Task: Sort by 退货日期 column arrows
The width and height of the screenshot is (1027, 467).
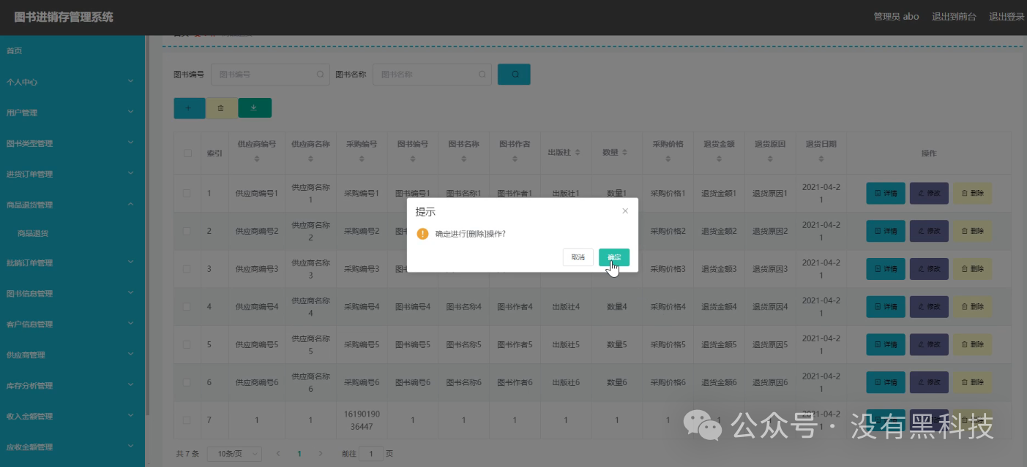Action: click(x=821, y=159)
